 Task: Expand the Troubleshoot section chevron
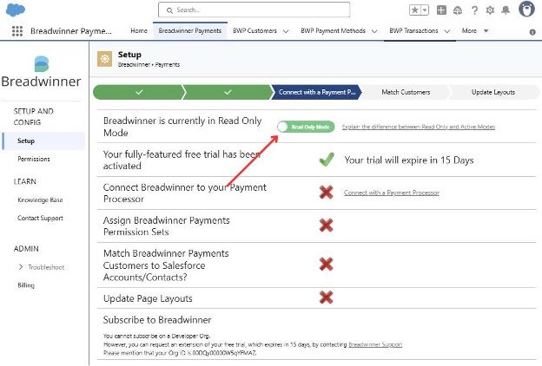pos(20,267)
